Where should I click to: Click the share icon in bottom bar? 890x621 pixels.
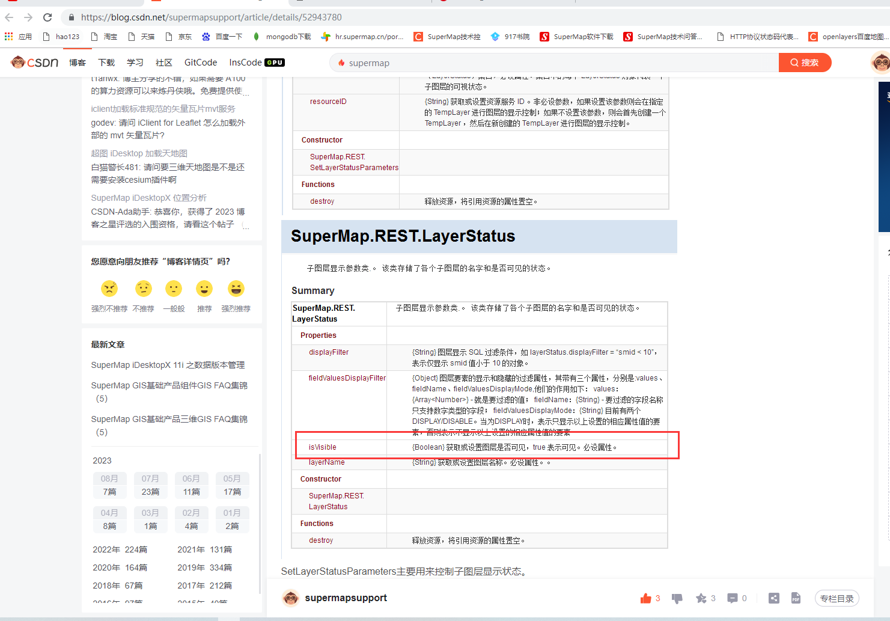pyautogui.click(x=774, y=598)
